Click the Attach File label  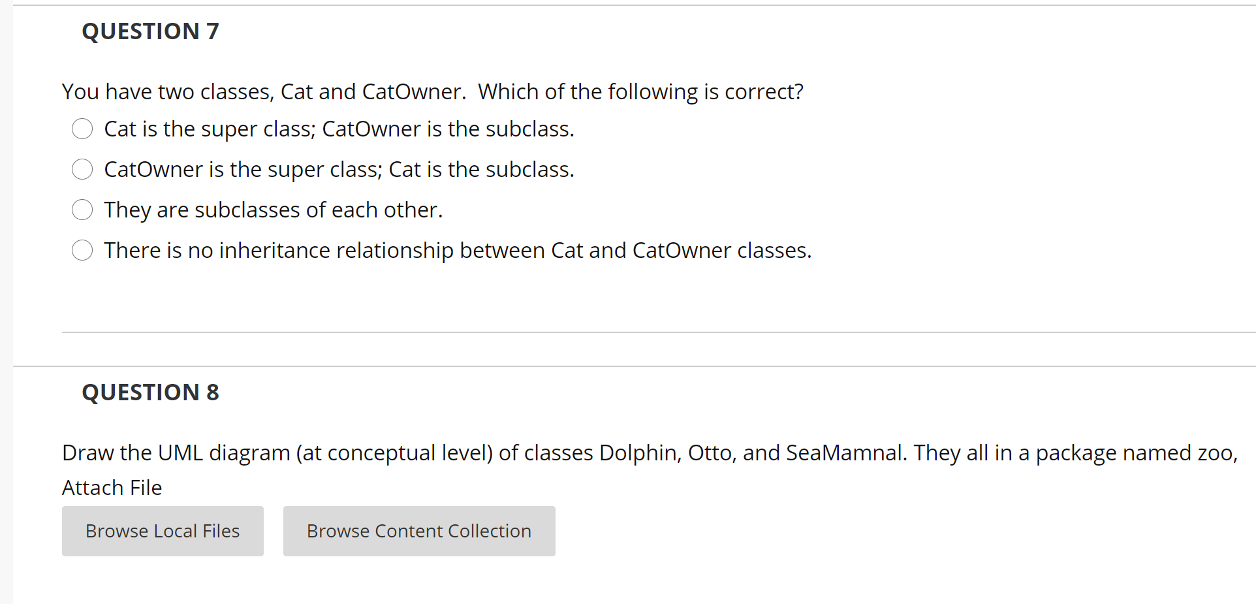pos(112,487)
